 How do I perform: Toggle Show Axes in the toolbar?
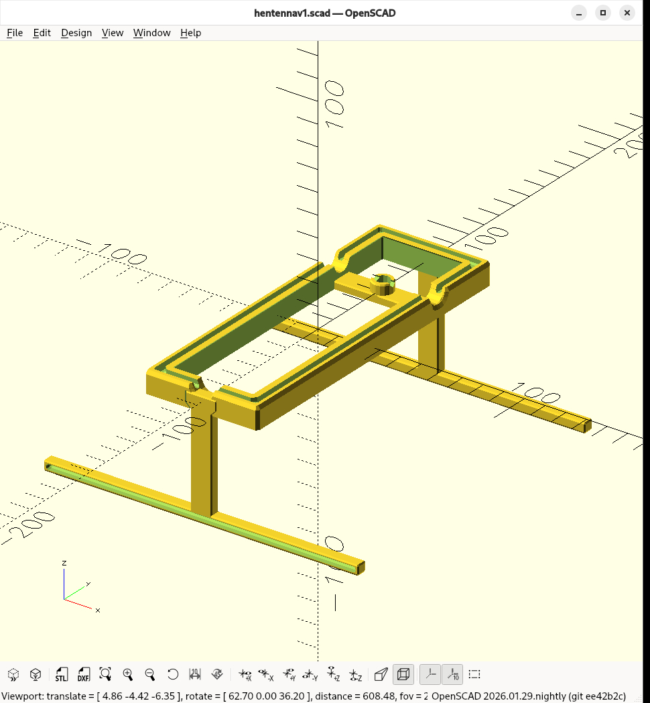click(430, 674)
